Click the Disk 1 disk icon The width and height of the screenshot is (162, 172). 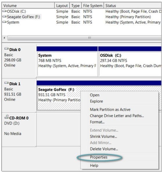[x=6, y=83]
